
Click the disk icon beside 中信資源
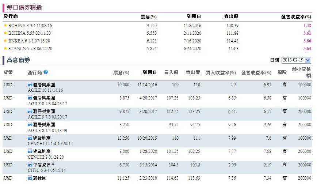[30, 165]
